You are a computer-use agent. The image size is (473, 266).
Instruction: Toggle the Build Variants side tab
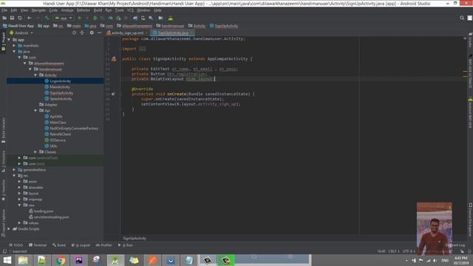coord(3,131)
